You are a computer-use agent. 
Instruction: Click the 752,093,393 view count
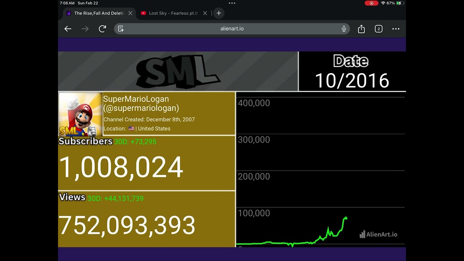pyautogui.click(x=127, y=225)
